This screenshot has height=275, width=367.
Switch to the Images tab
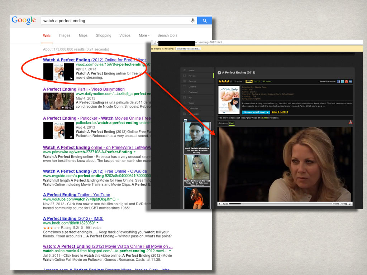click(x=65, y=35)
